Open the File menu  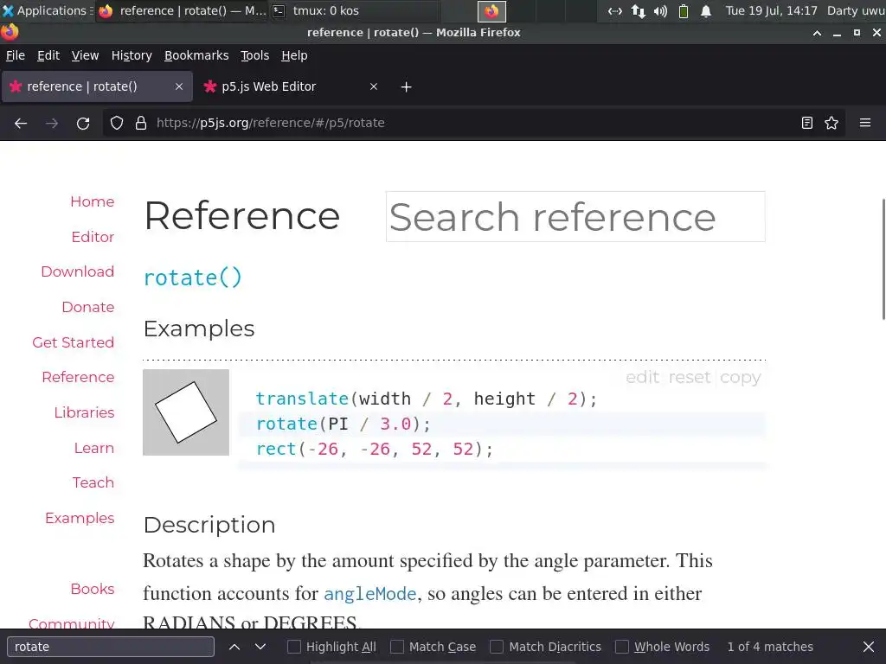point(16,55)
